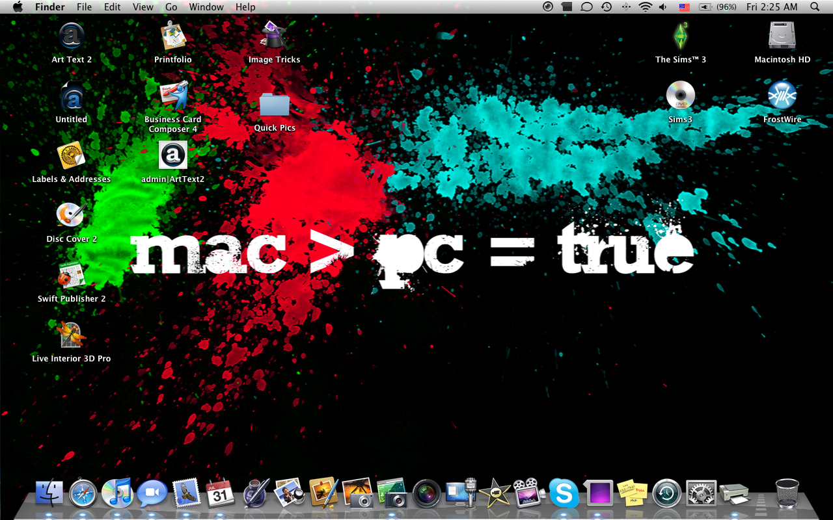Image resolution: width=833 pixels, height=520 pixels.
Task: Open the Help menu
Action: (245, 7)
